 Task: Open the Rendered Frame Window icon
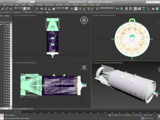point(157,9)
